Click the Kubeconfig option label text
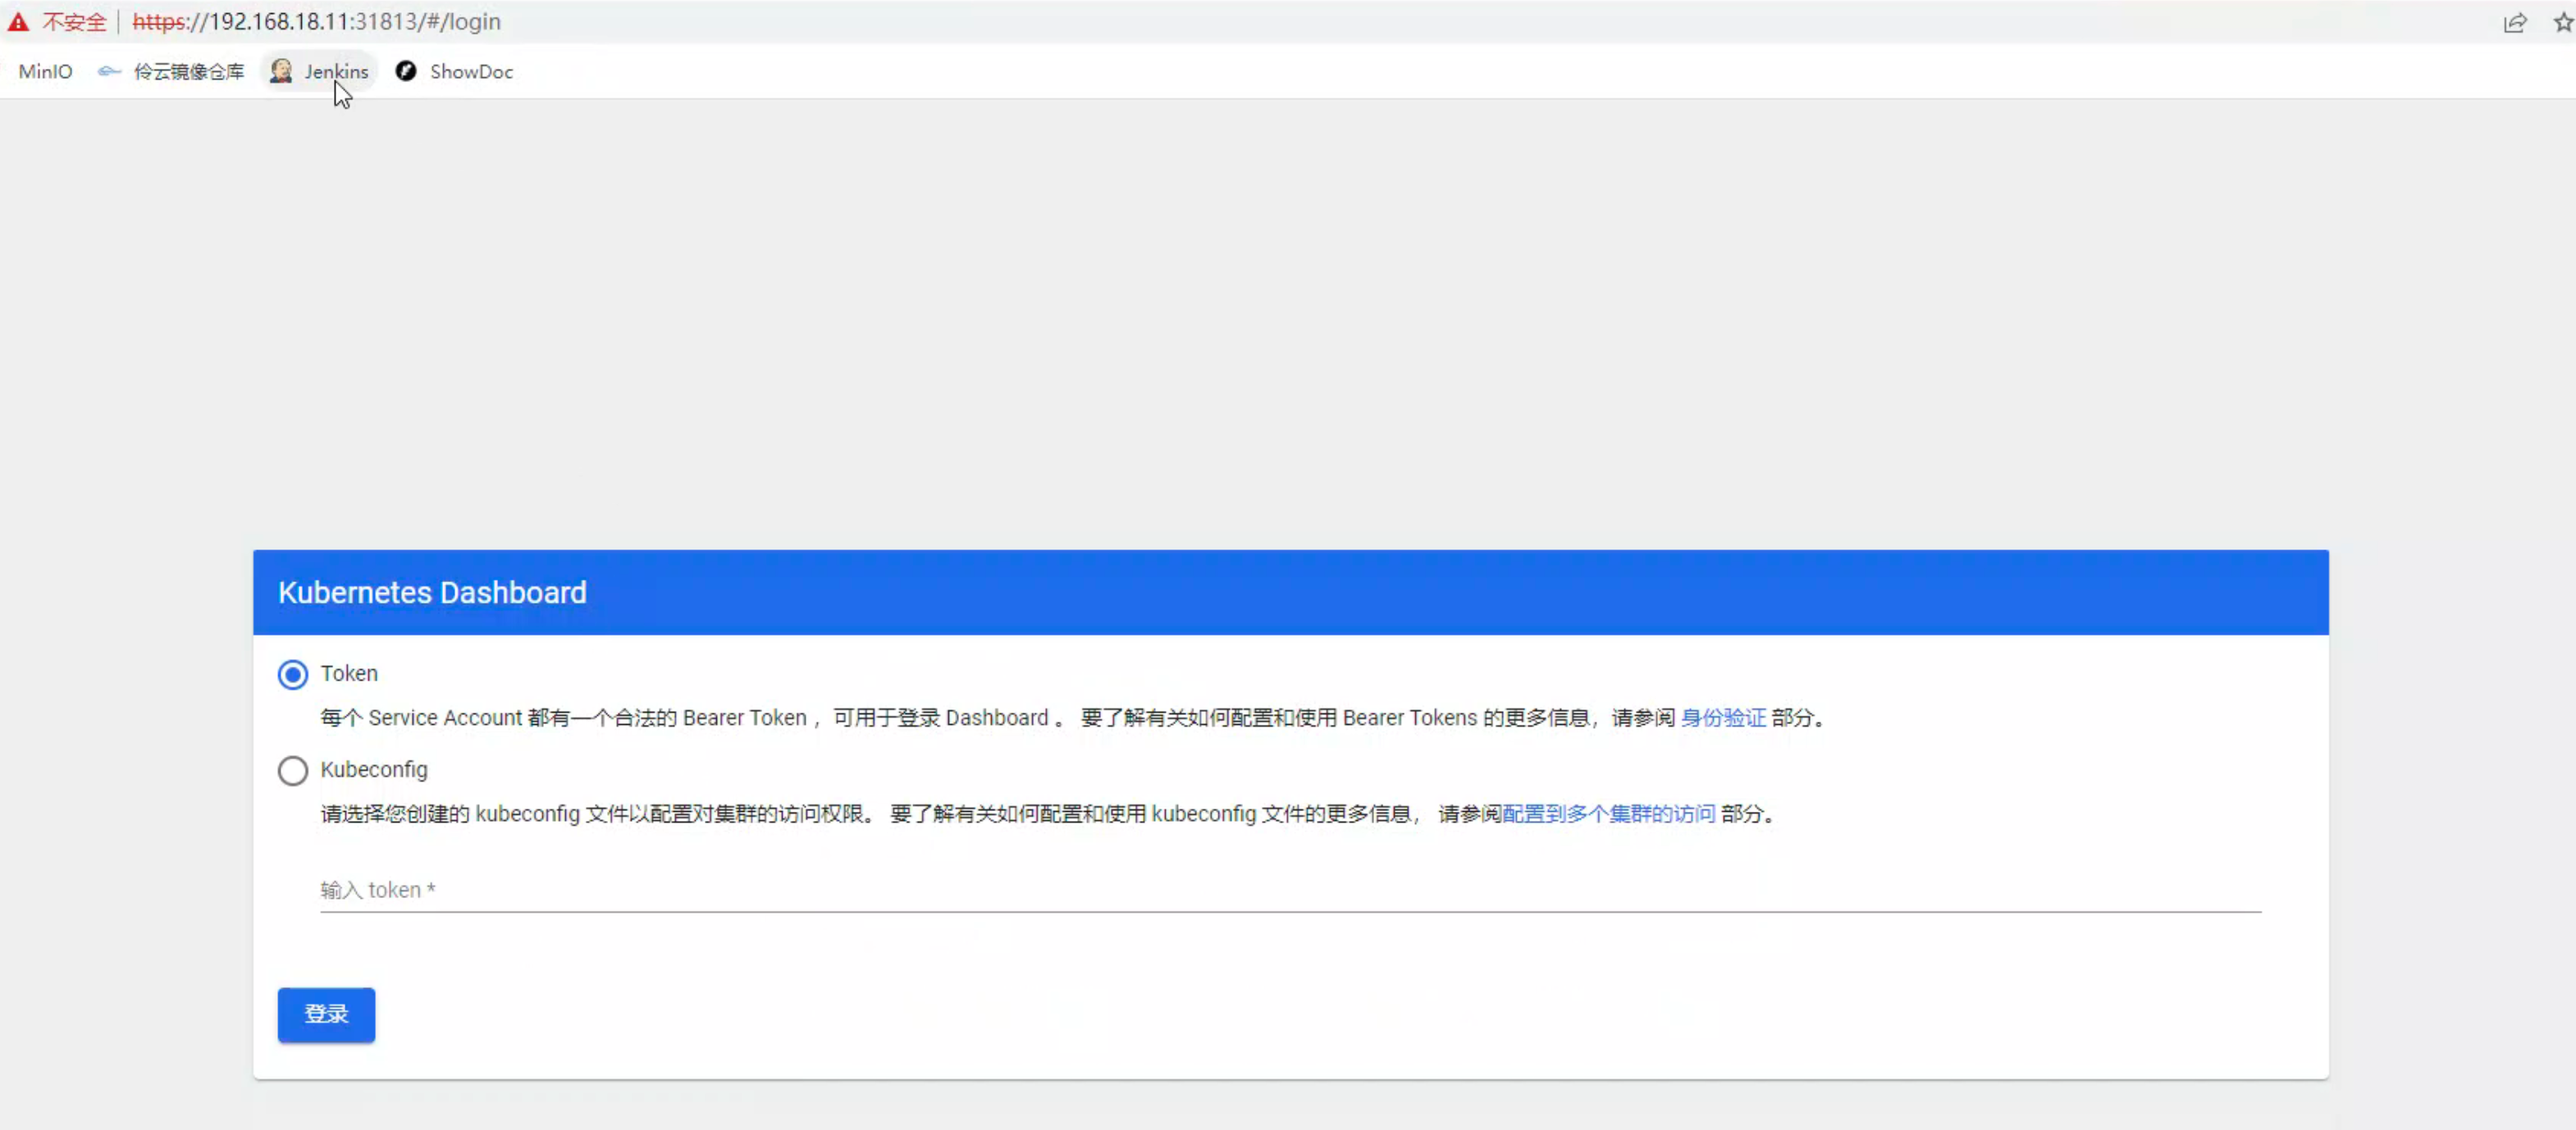Screen dimensions: 2576x1130 [x=374, y=770]
